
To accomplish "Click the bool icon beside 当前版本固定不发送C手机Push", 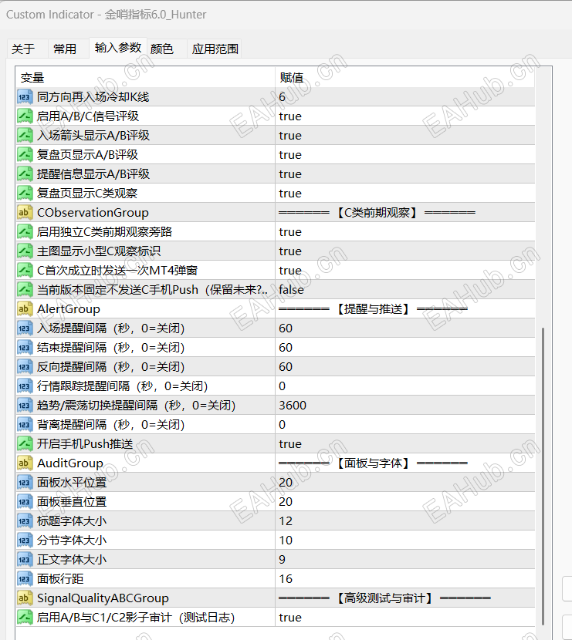I will click(x=25, y=290).
